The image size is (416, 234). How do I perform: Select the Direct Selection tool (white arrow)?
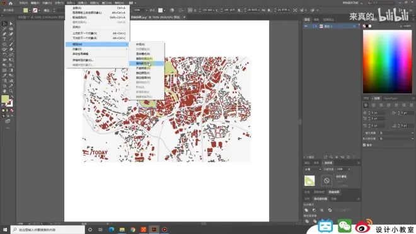point(11,23)
